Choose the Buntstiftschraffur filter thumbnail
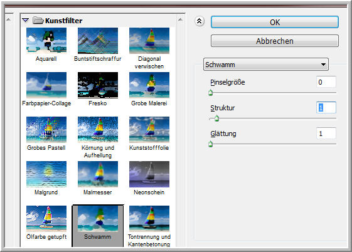The height and width of the screenshot is (252, 352). coord(98,41)
